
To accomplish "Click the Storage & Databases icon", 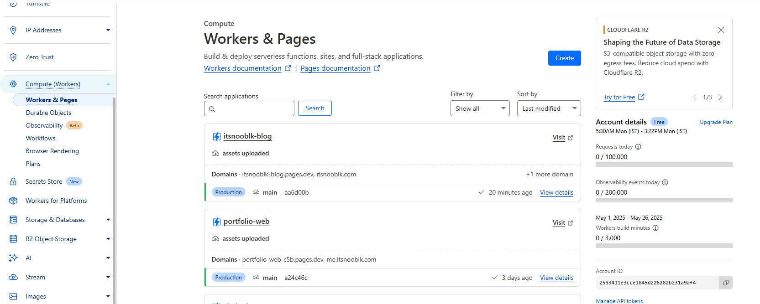I will (x=13, y=220).
